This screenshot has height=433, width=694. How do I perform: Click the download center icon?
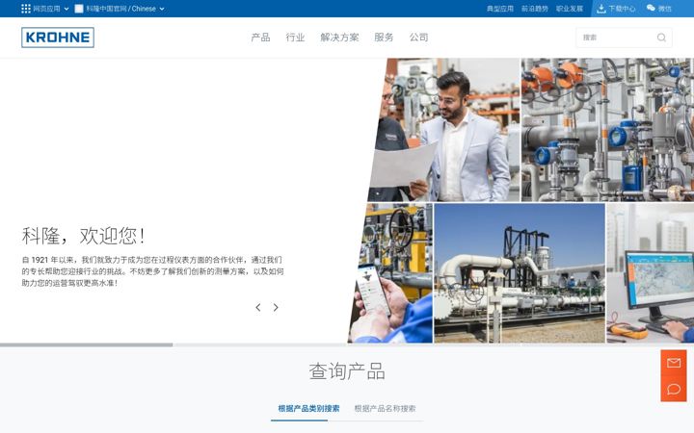click(x=601, y=9)
